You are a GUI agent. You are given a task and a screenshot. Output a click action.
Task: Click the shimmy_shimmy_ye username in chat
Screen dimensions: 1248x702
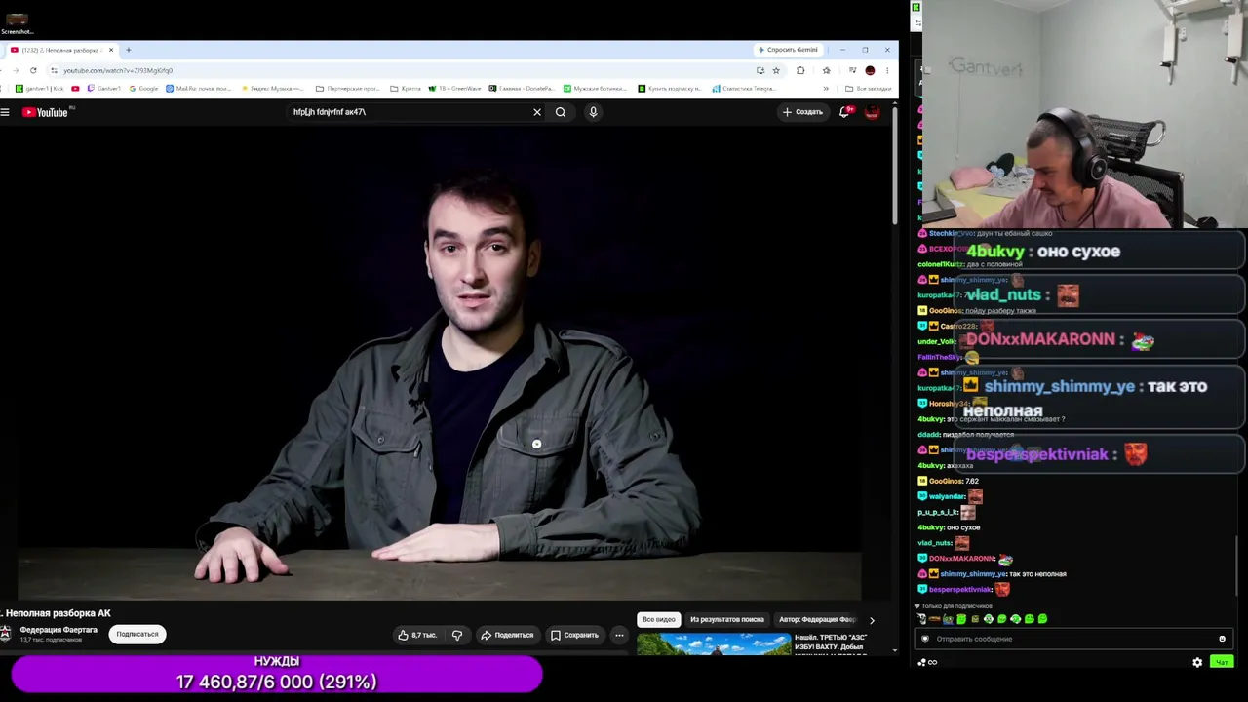[x=973, y=574]
